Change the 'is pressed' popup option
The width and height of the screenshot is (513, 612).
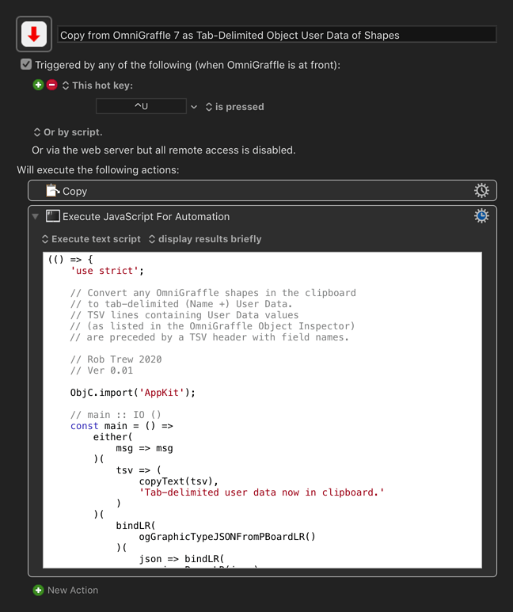coord(234,106)
